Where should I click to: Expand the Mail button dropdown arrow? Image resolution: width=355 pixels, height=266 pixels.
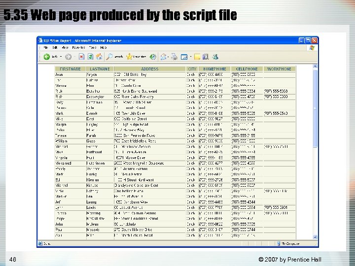pos(168,57)
